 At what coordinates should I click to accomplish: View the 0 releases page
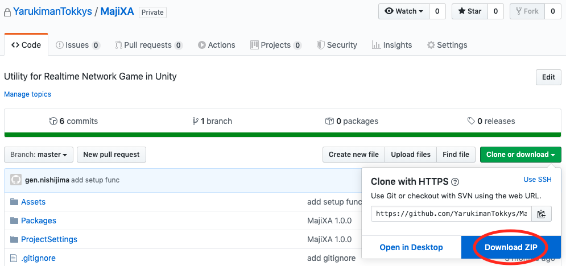pyautogui.click(x=491, y=121)
